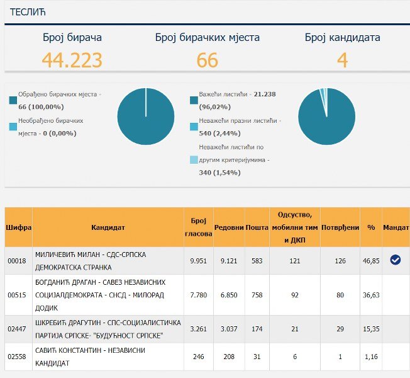
Task: Click the valid ballots pie chart
Action: click(x=326, y=117)
